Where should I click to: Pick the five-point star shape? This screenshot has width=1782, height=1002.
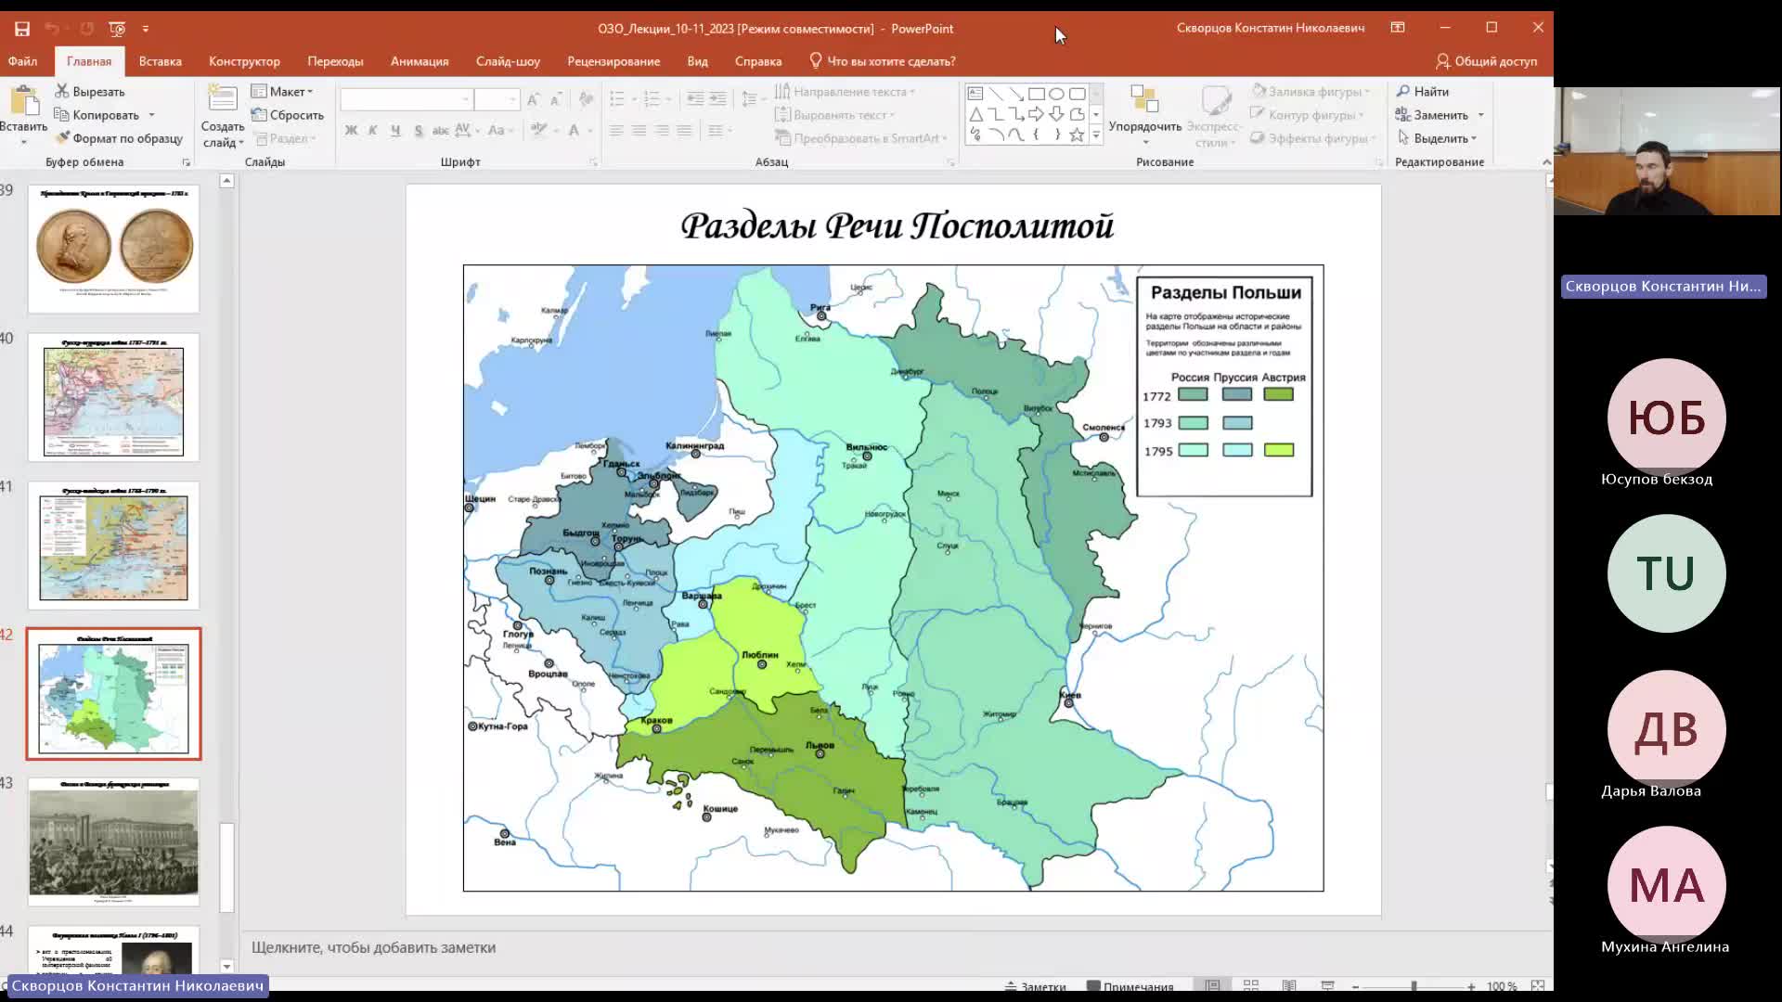[1077, 135]
